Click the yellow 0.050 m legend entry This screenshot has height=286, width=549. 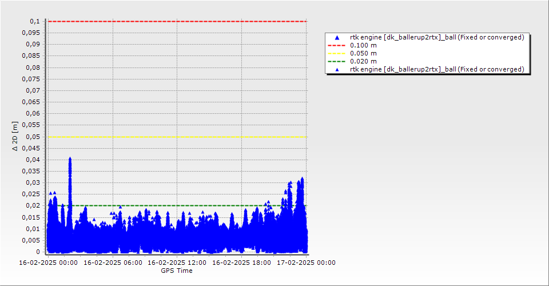pos(352,53)
